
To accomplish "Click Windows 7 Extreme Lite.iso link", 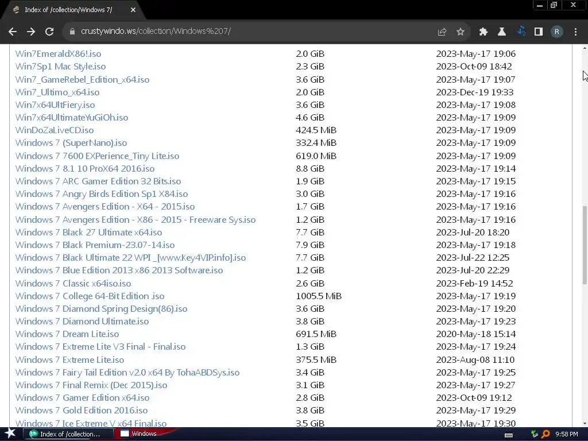I will [x=69, y=360].
